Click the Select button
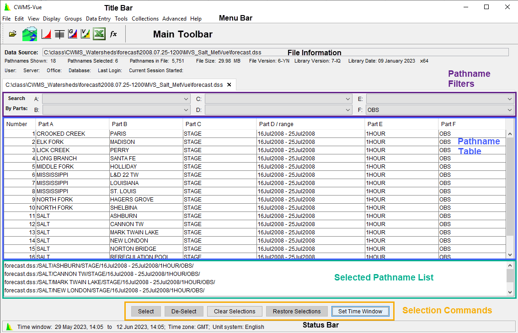Viewport: 518px width, 333px height. coord(146,311)
